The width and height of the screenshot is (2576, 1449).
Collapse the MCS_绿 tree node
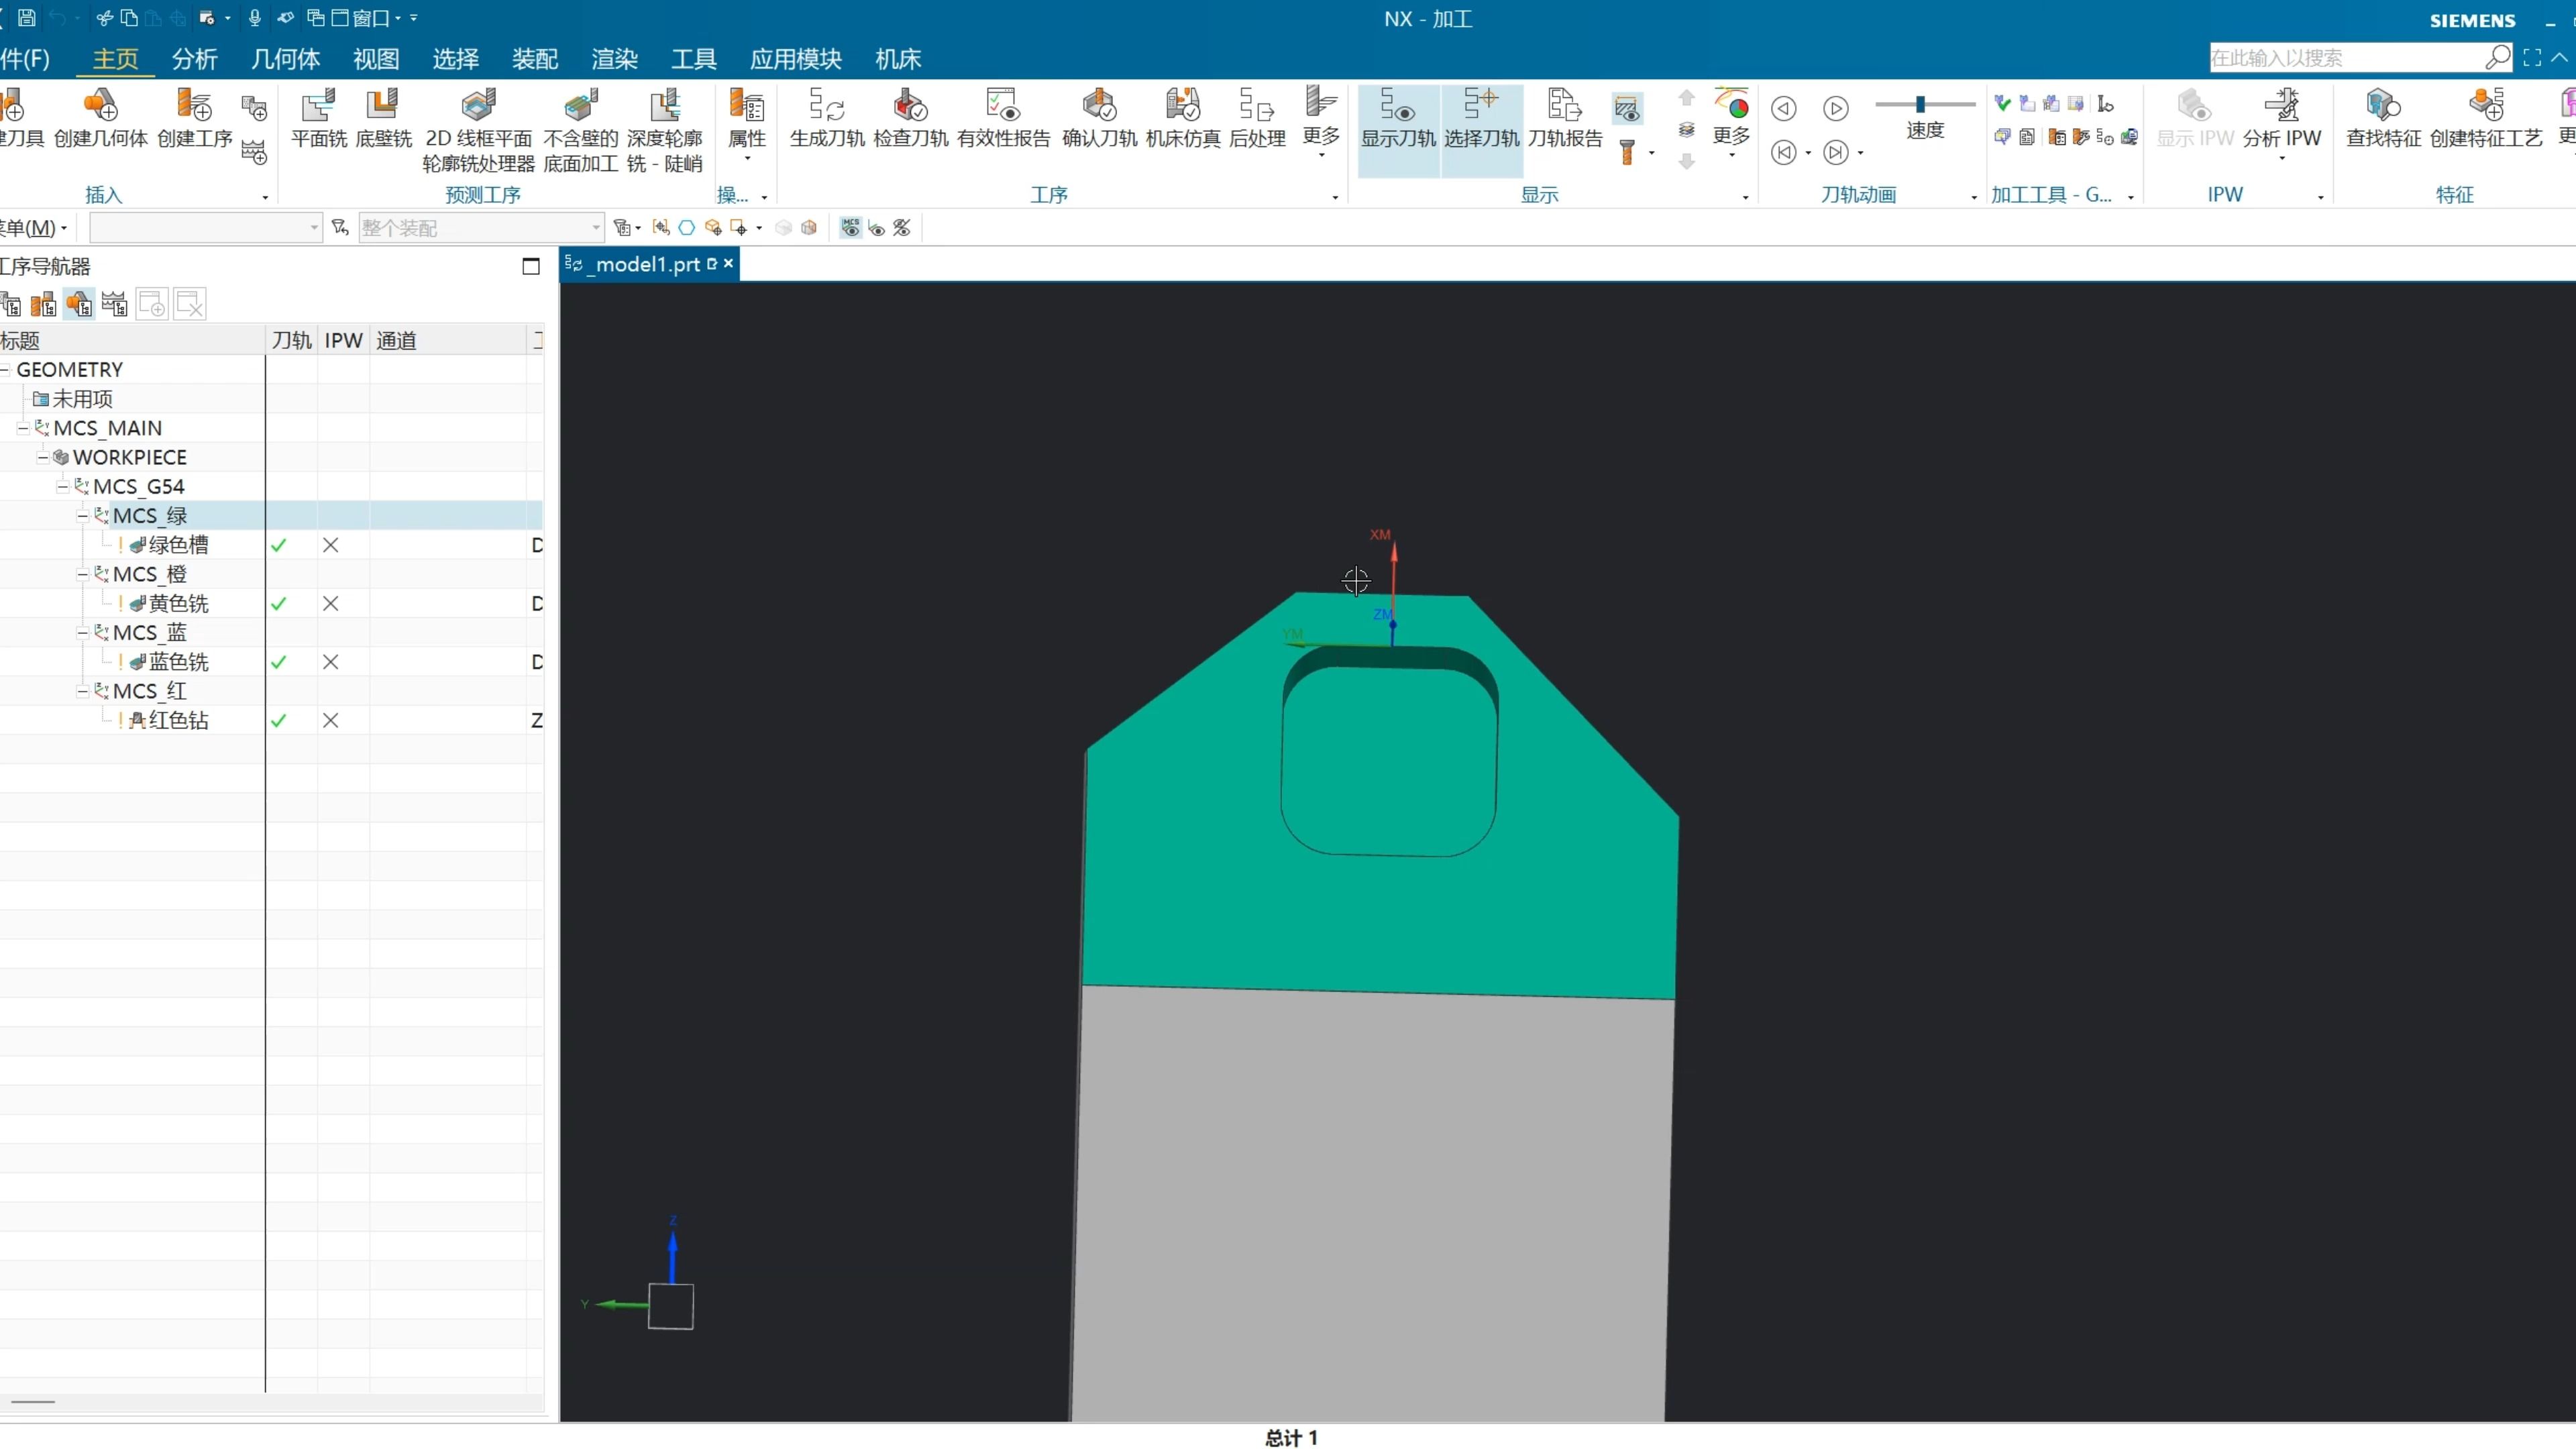[83, 516]
